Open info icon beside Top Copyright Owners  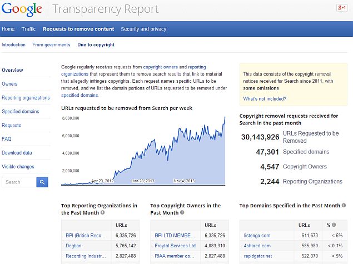[x=182, y=212]
